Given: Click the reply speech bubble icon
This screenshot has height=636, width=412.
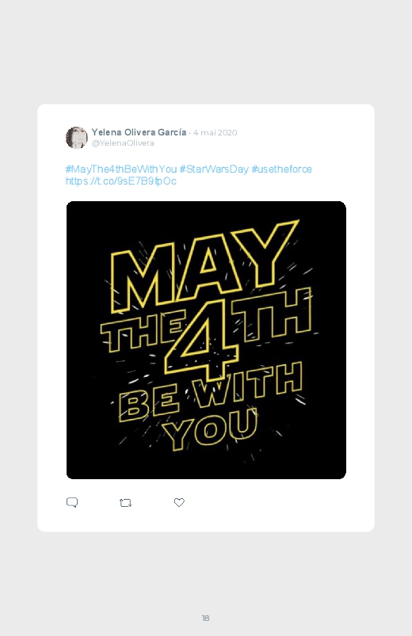Looking at the screenshot, I should [x=72, y=503].
